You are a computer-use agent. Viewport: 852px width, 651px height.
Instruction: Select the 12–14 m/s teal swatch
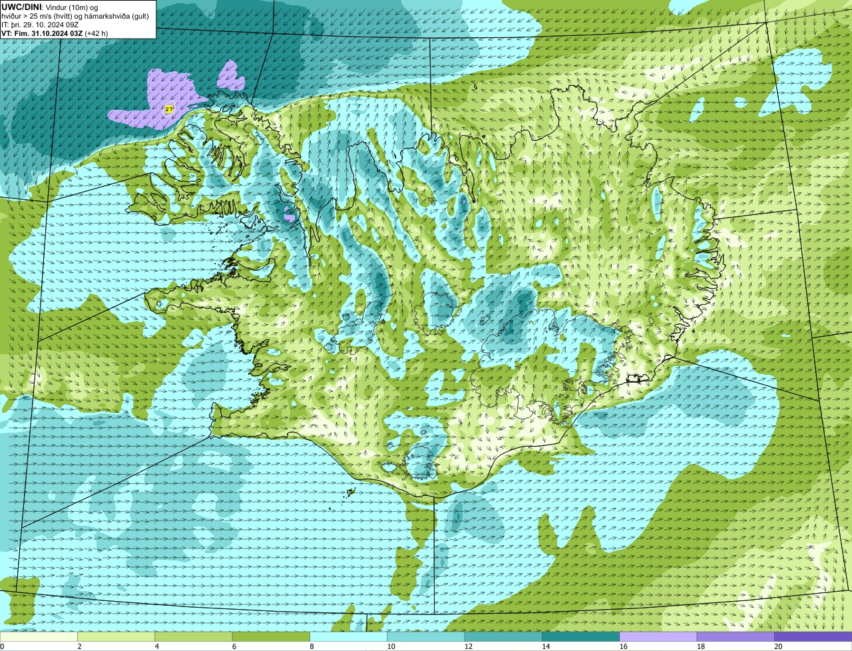coord(503,637)
